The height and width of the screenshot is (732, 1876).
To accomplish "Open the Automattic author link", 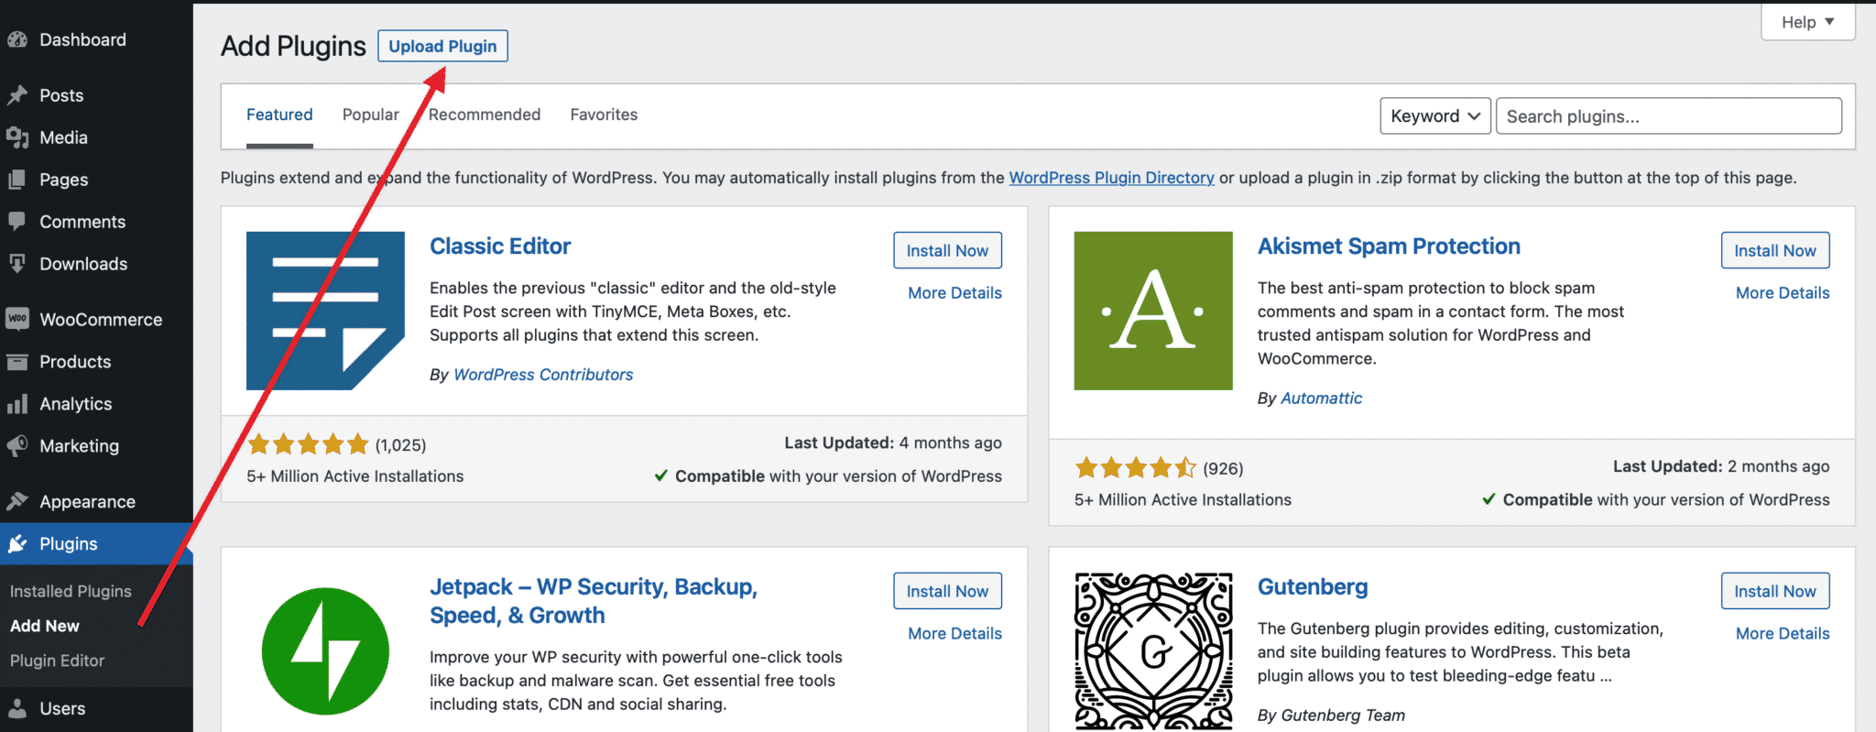I will tap(1321, 399).
